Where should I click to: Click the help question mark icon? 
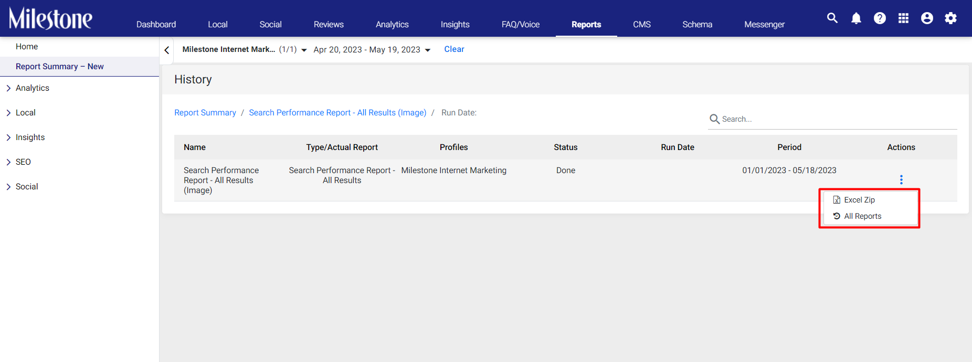coord(880,18)
